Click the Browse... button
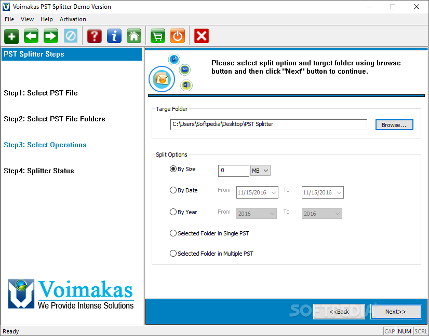 [x=394, y=125]
